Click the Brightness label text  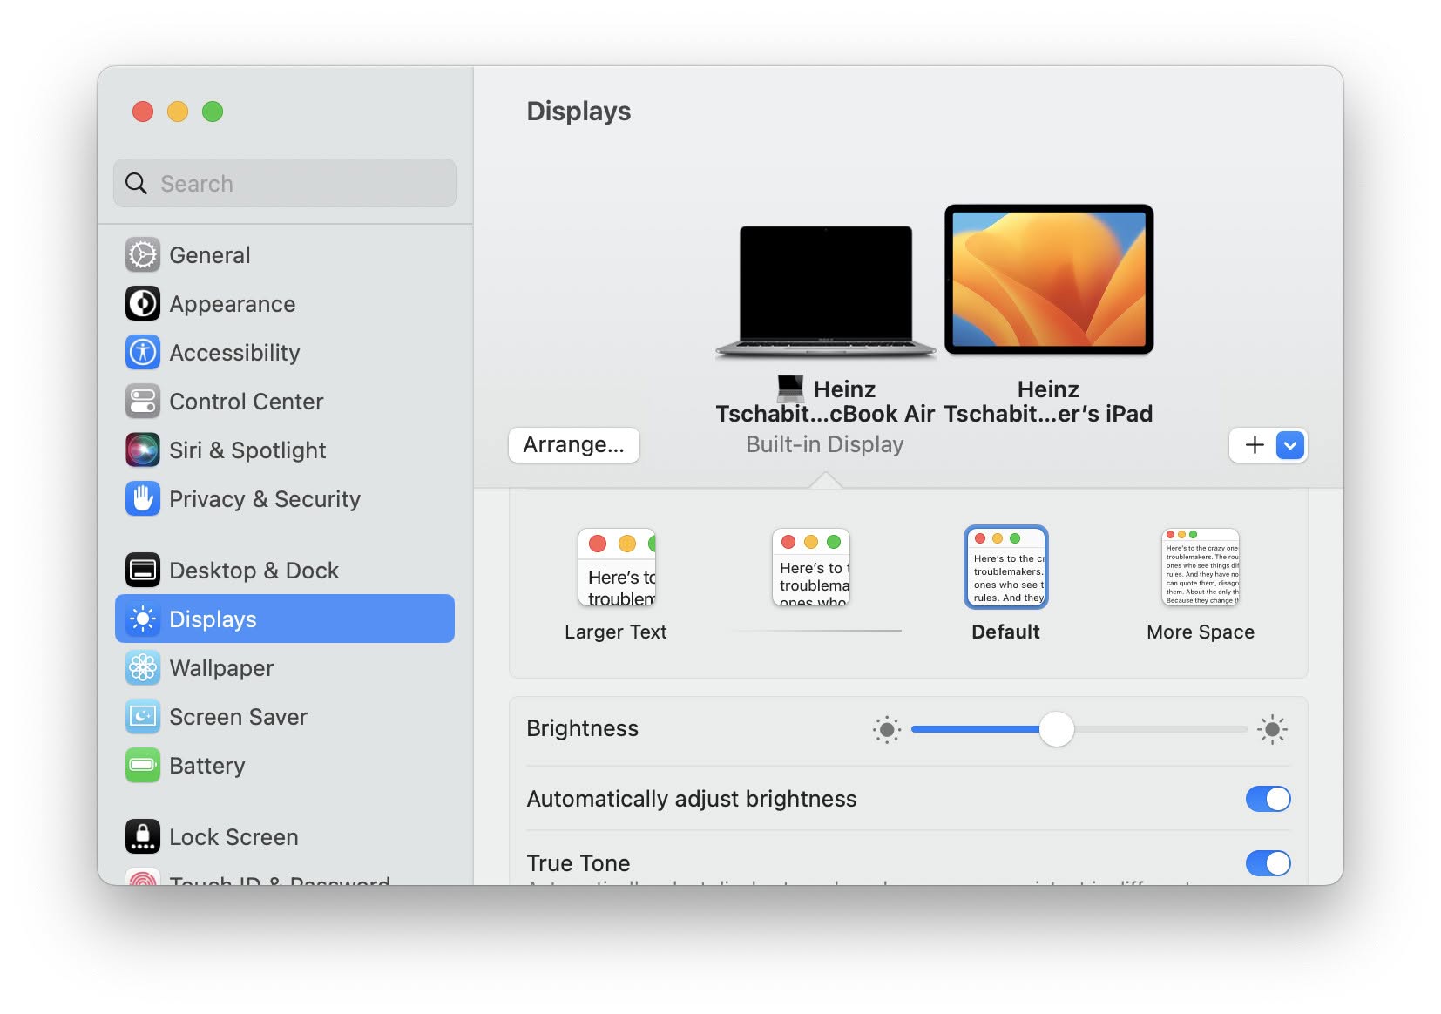click(582, 728)
